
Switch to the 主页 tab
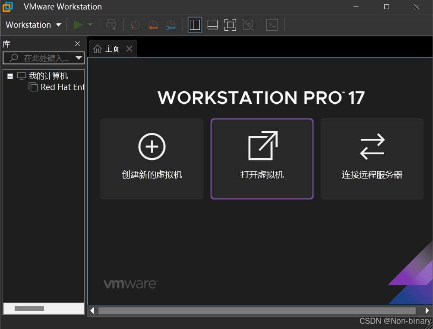point(113,49)
